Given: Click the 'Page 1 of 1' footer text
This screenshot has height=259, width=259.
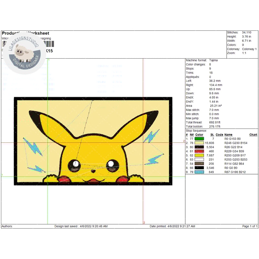Looking at the screenshot, I should (250, 226).
